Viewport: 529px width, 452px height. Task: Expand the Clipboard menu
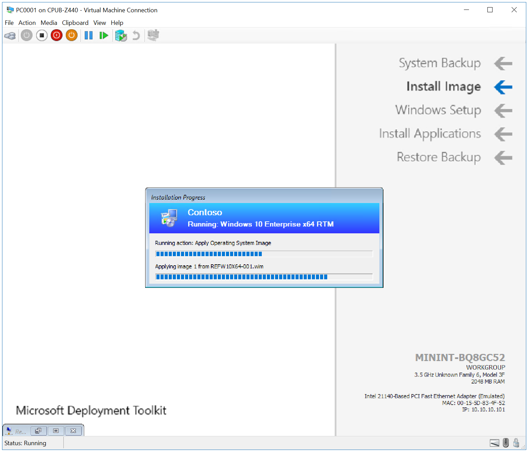[75, 23]
